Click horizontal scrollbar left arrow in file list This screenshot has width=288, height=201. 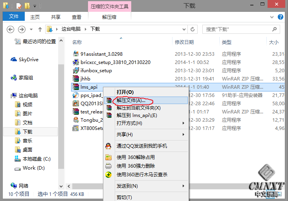point(69,186)
